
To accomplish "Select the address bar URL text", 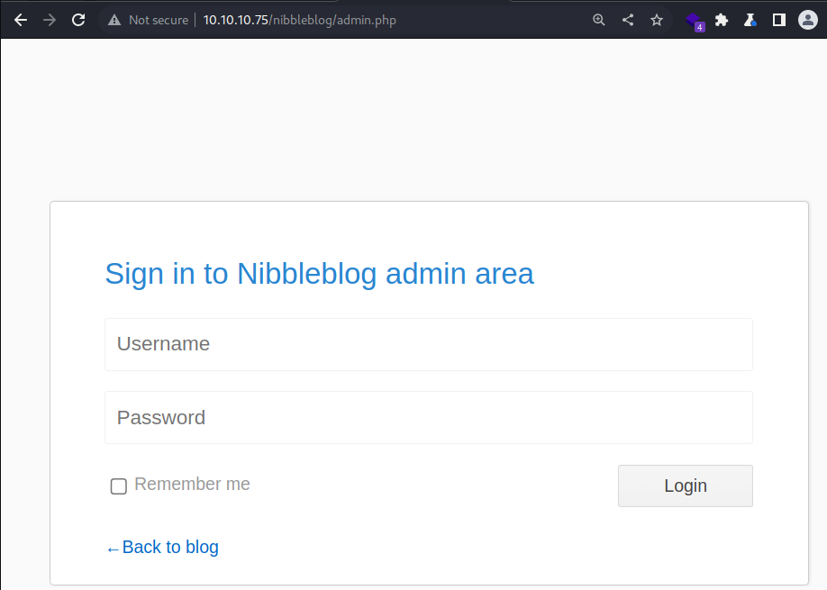I will pyautogui.click(x=300, y=20).
